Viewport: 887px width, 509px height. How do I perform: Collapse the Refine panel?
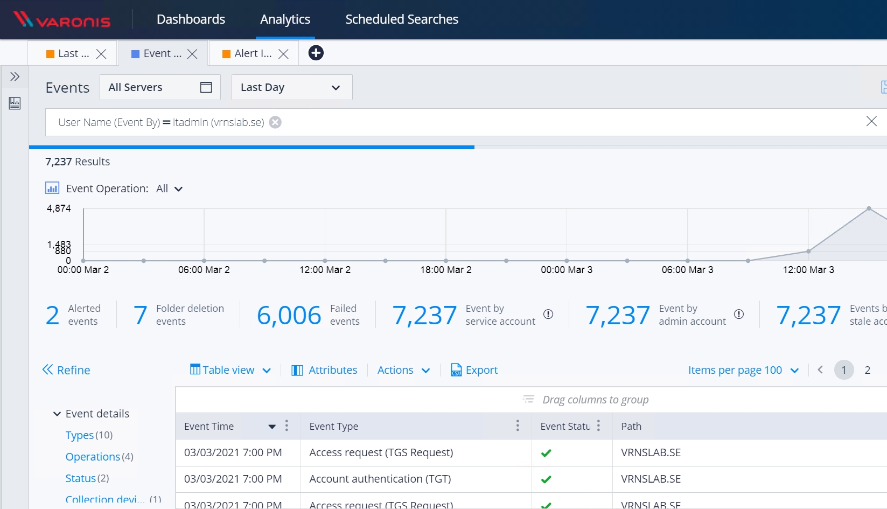point(47,369)
